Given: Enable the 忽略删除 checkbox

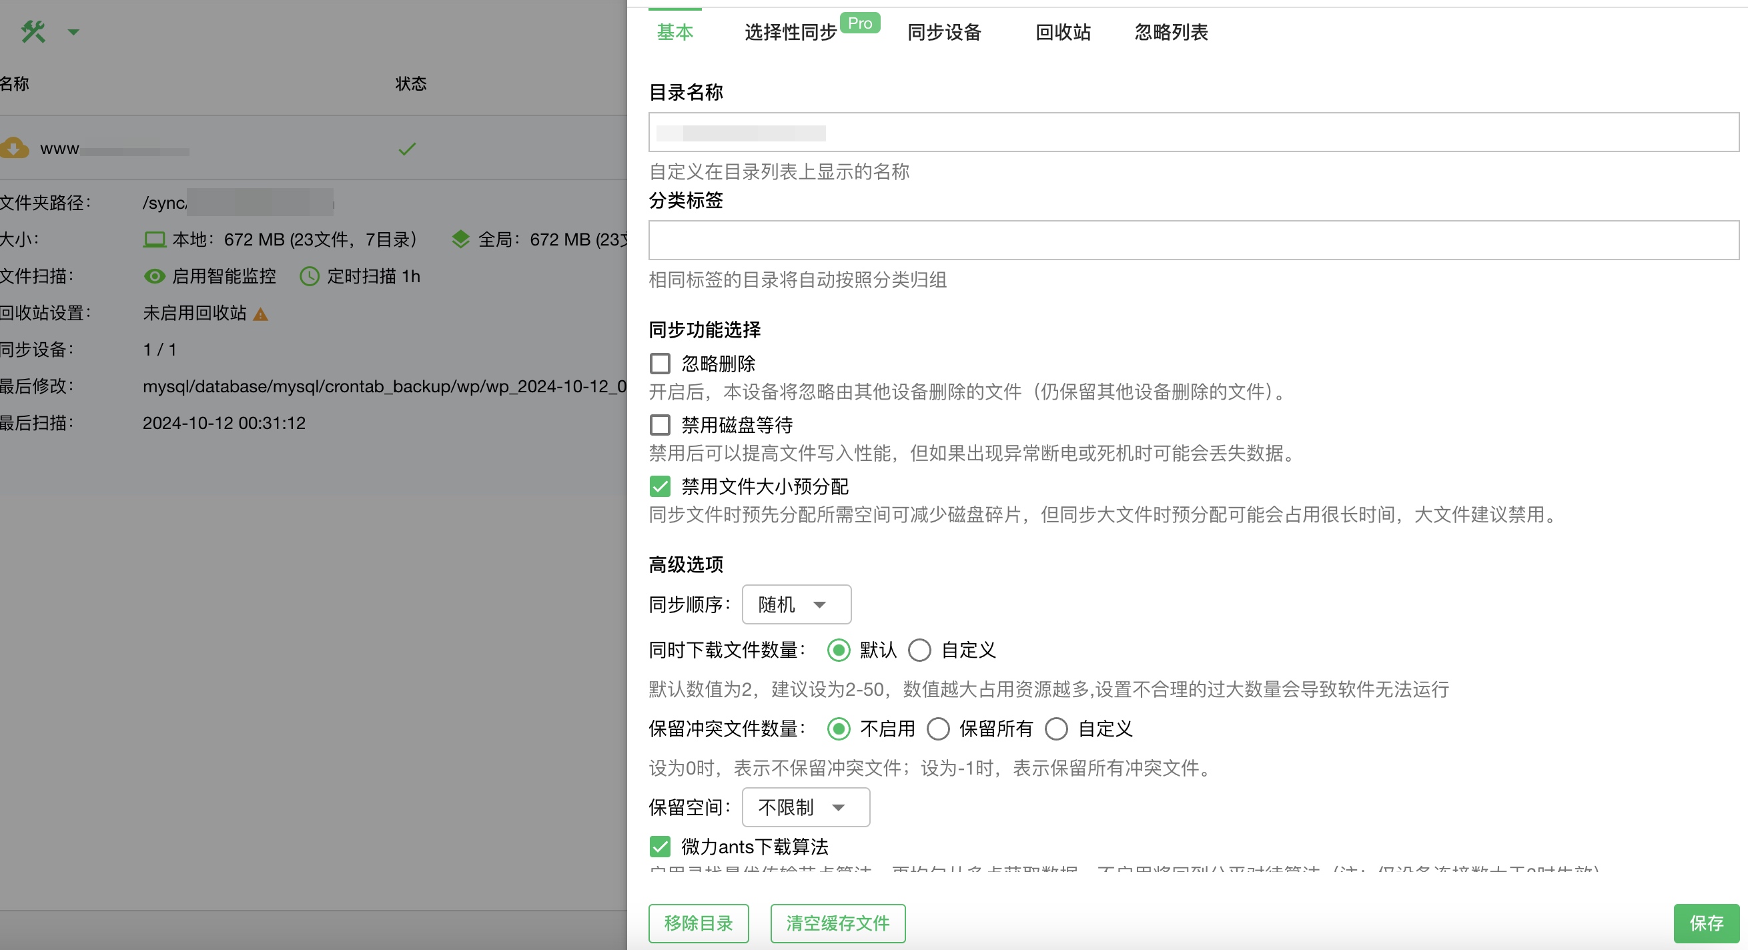Looking at the screenshot, I should tap(661, 364).
